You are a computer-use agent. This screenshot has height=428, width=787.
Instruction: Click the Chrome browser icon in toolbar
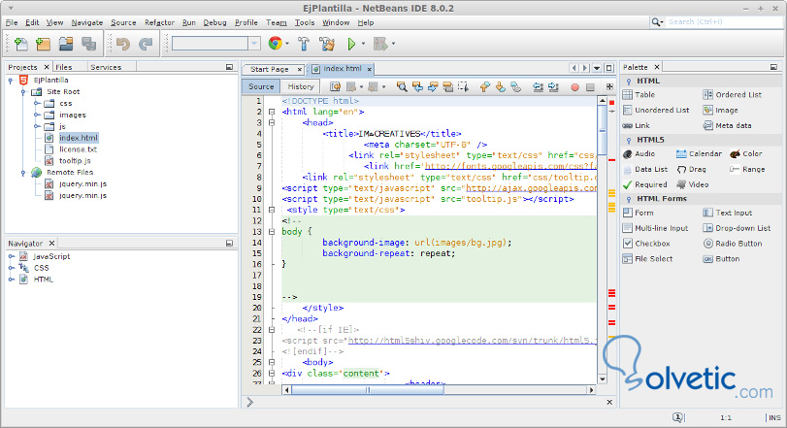[276, 44]
